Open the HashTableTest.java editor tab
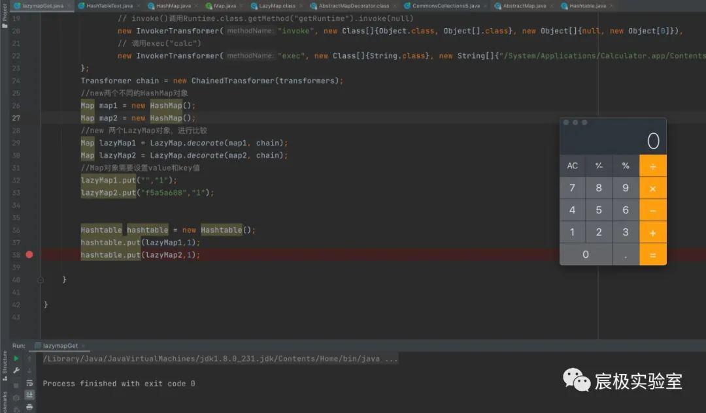The width and height of the screenshot is (706, 413). coord(109,6)
